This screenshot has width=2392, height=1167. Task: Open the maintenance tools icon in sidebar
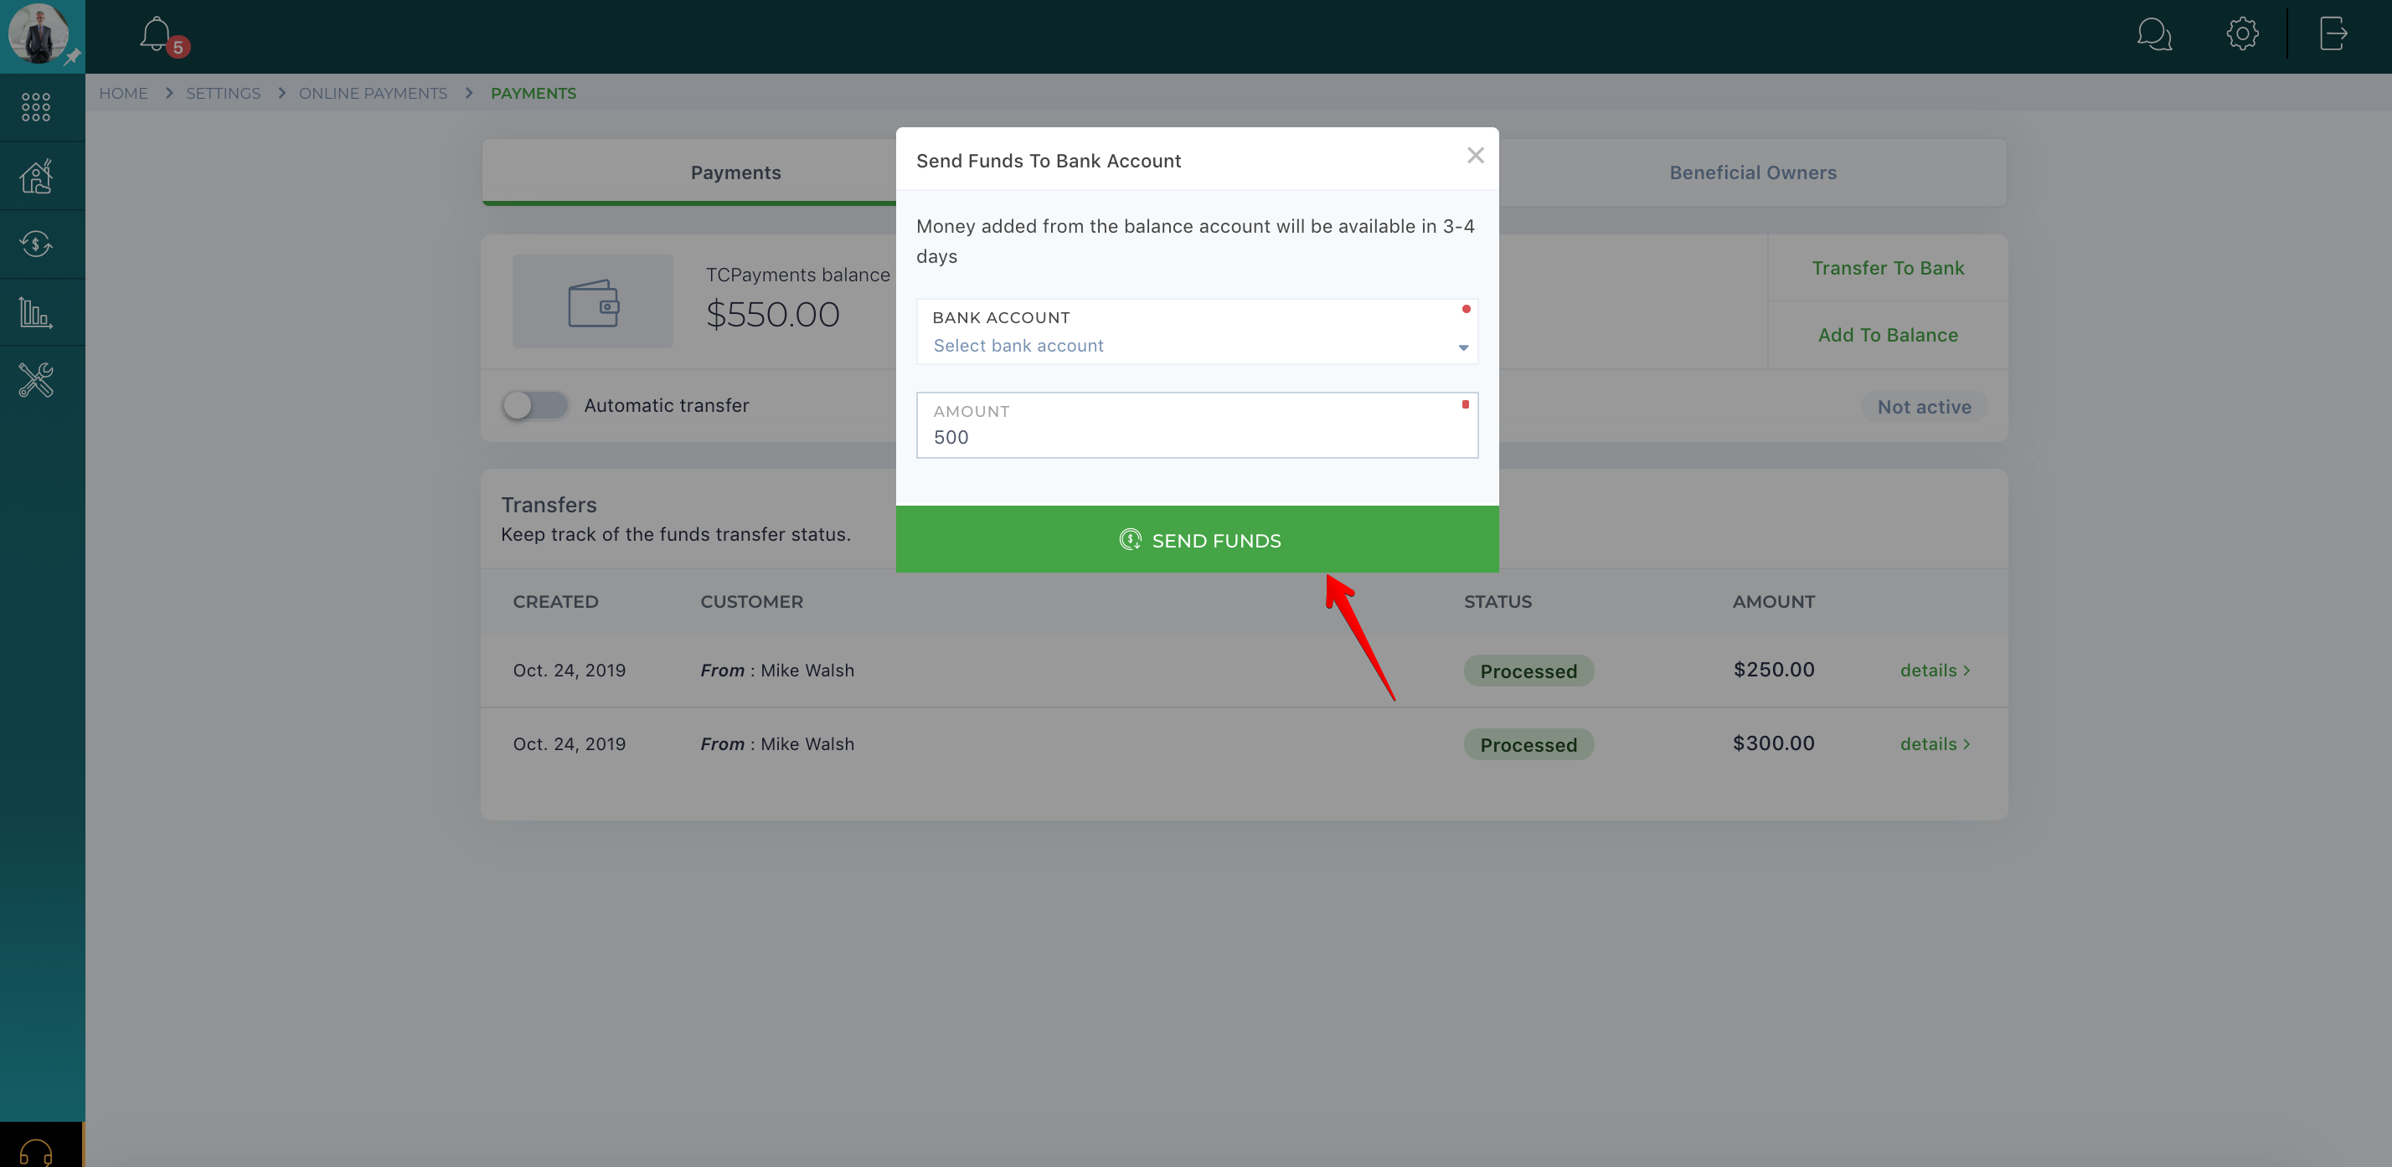[36, 380]
